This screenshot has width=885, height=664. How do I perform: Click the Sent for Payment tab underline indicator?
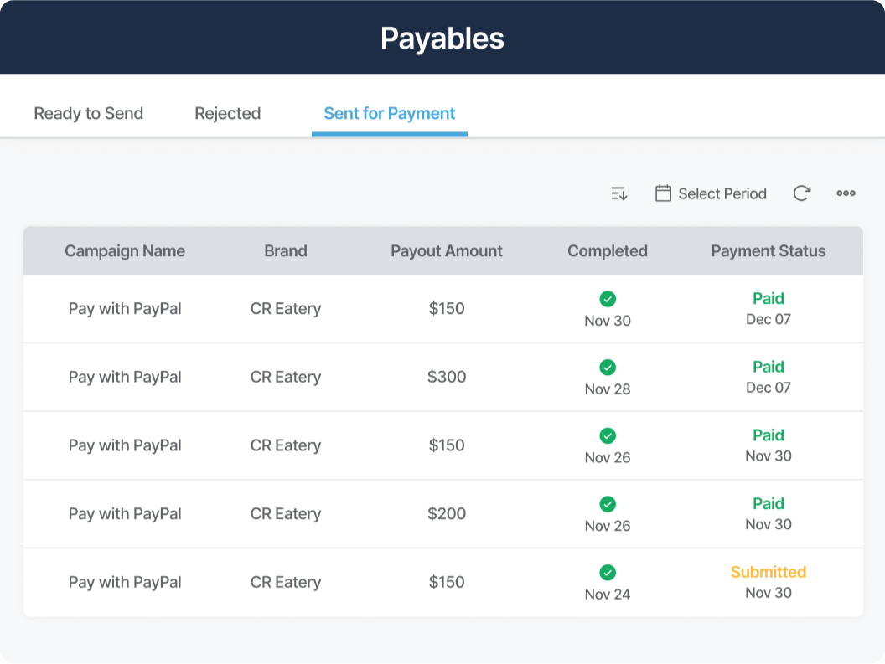[389, 132]
